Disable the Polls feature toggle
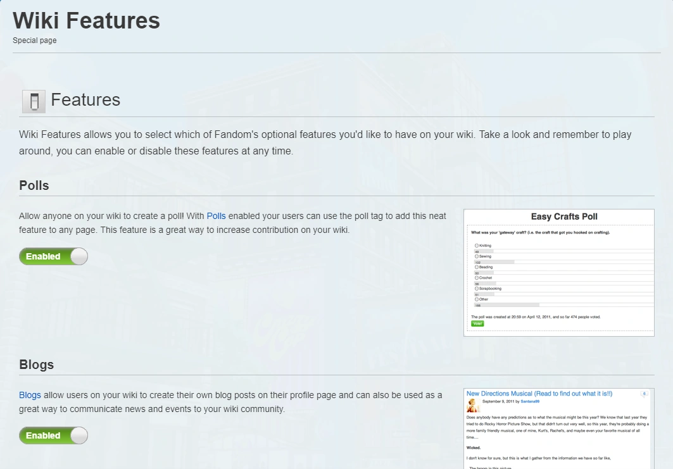The width and height of the screenshot is (673, 469). click(53, 256)
